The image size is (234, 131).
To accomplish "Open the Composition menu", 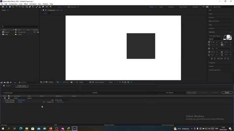I will (x=13, y=4).
